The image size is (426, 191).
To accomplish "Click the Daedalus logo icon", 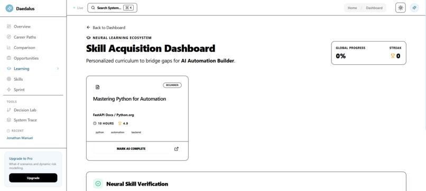I will (9, 8).
